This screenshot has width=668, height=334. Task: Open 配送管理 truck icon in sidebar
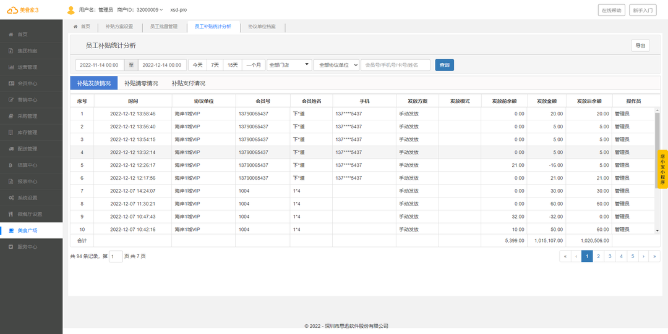11,149
